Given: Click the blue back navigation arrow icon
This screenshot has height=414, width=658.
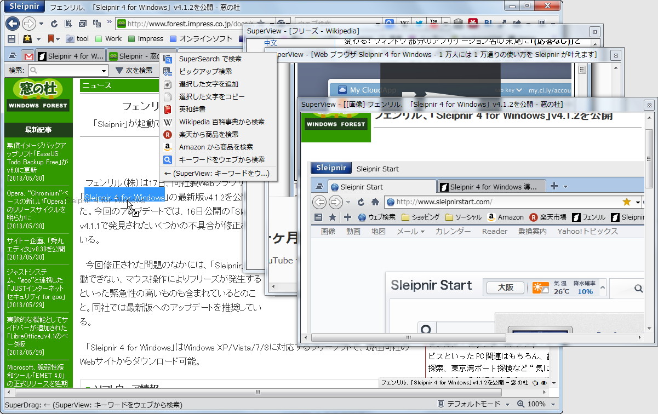Looking at the screenshot, I should click(12, 24).
